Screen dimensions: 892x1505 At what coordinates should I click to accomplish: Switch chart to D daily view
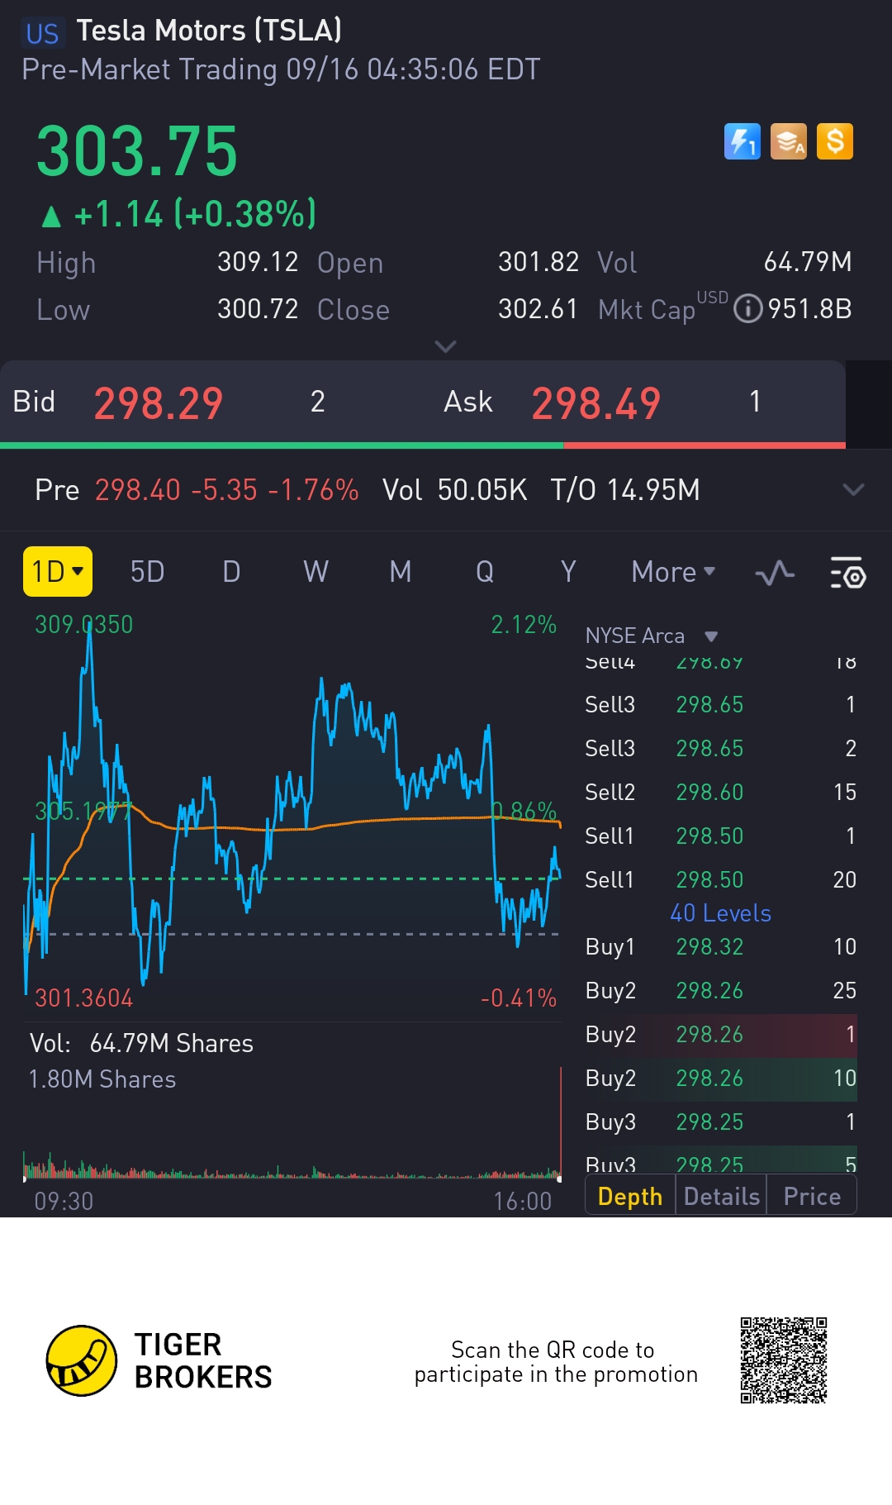(231, 572)
